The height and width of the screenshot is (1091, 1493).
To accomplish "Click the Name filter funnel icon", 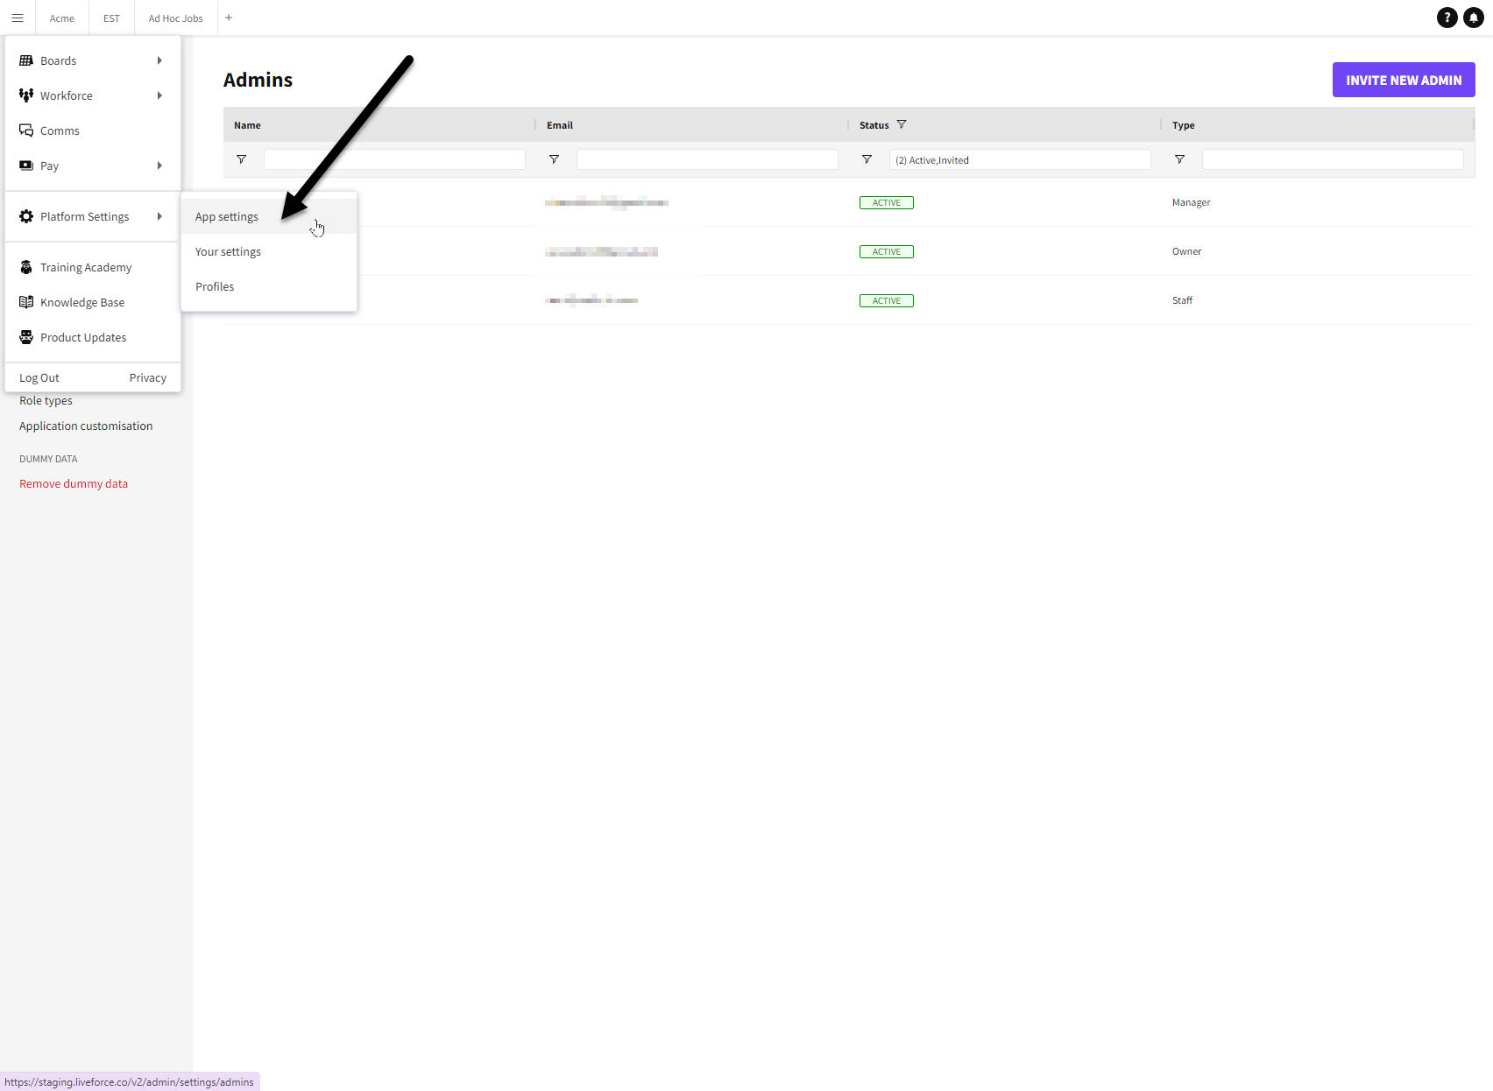I will click(x=241, y=159).
